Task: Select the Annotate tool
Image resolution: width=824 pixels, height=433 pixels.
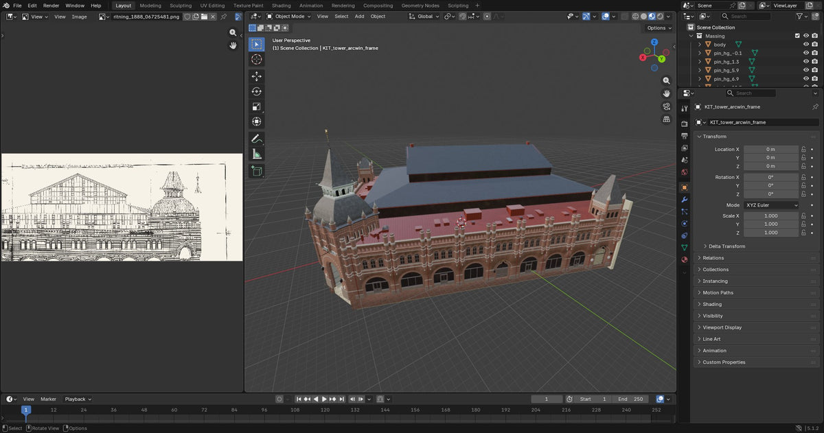Action: 256,139
